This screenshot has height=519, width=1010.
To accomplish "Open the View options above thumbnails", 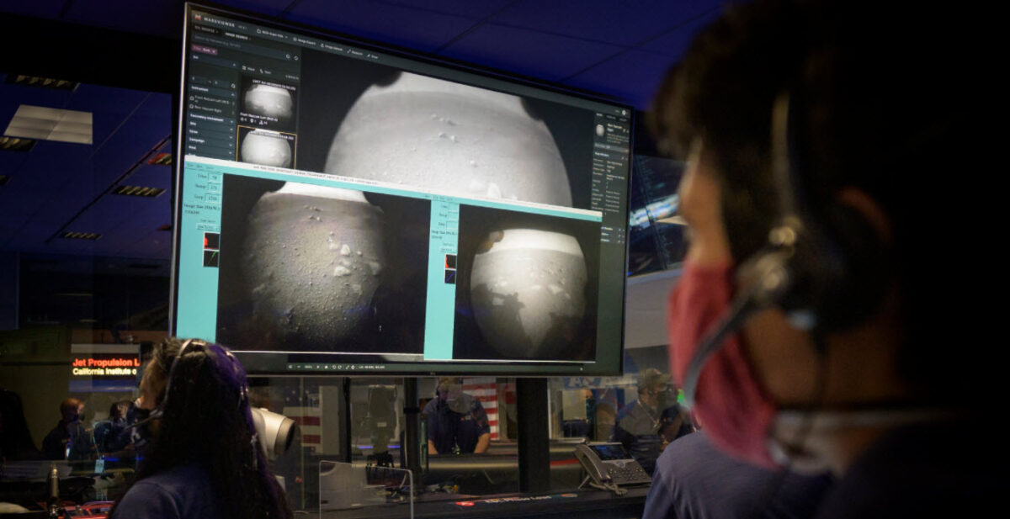I will pyautogui.click(x=248, y=69).
